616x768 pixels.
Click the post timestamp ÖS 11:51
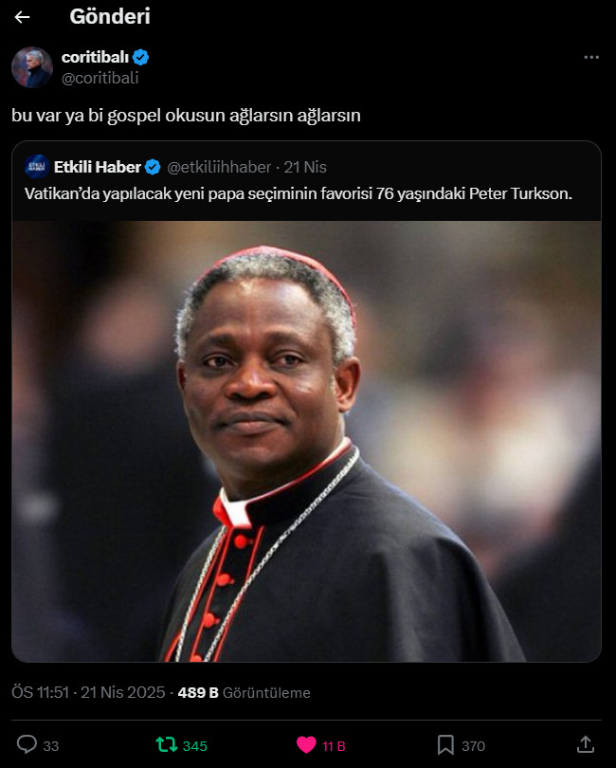point(40,692)
